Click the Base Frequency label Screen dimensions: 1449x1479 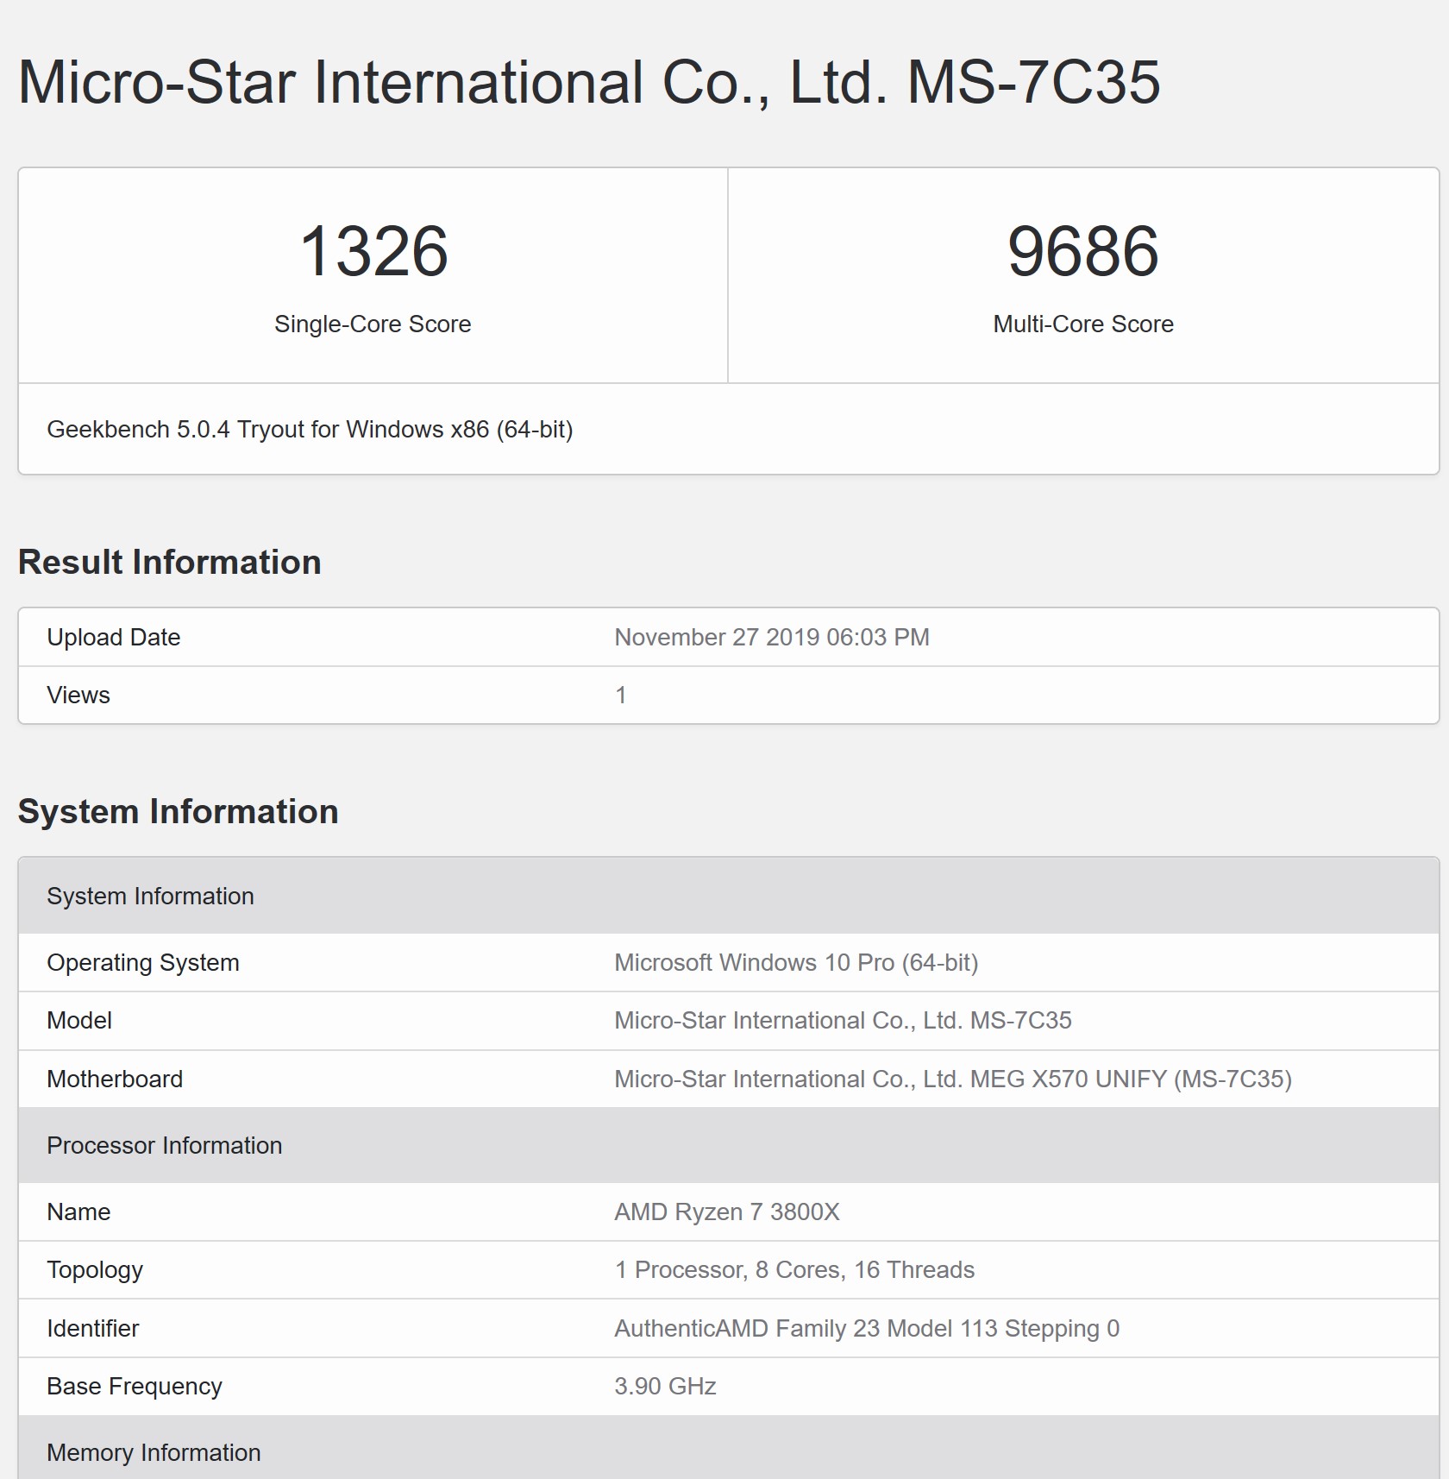135,1387
